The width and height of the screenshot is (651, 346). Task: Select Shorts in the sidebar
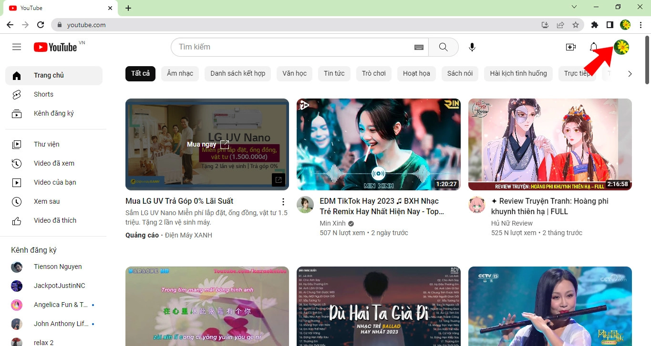coord(43,94)
